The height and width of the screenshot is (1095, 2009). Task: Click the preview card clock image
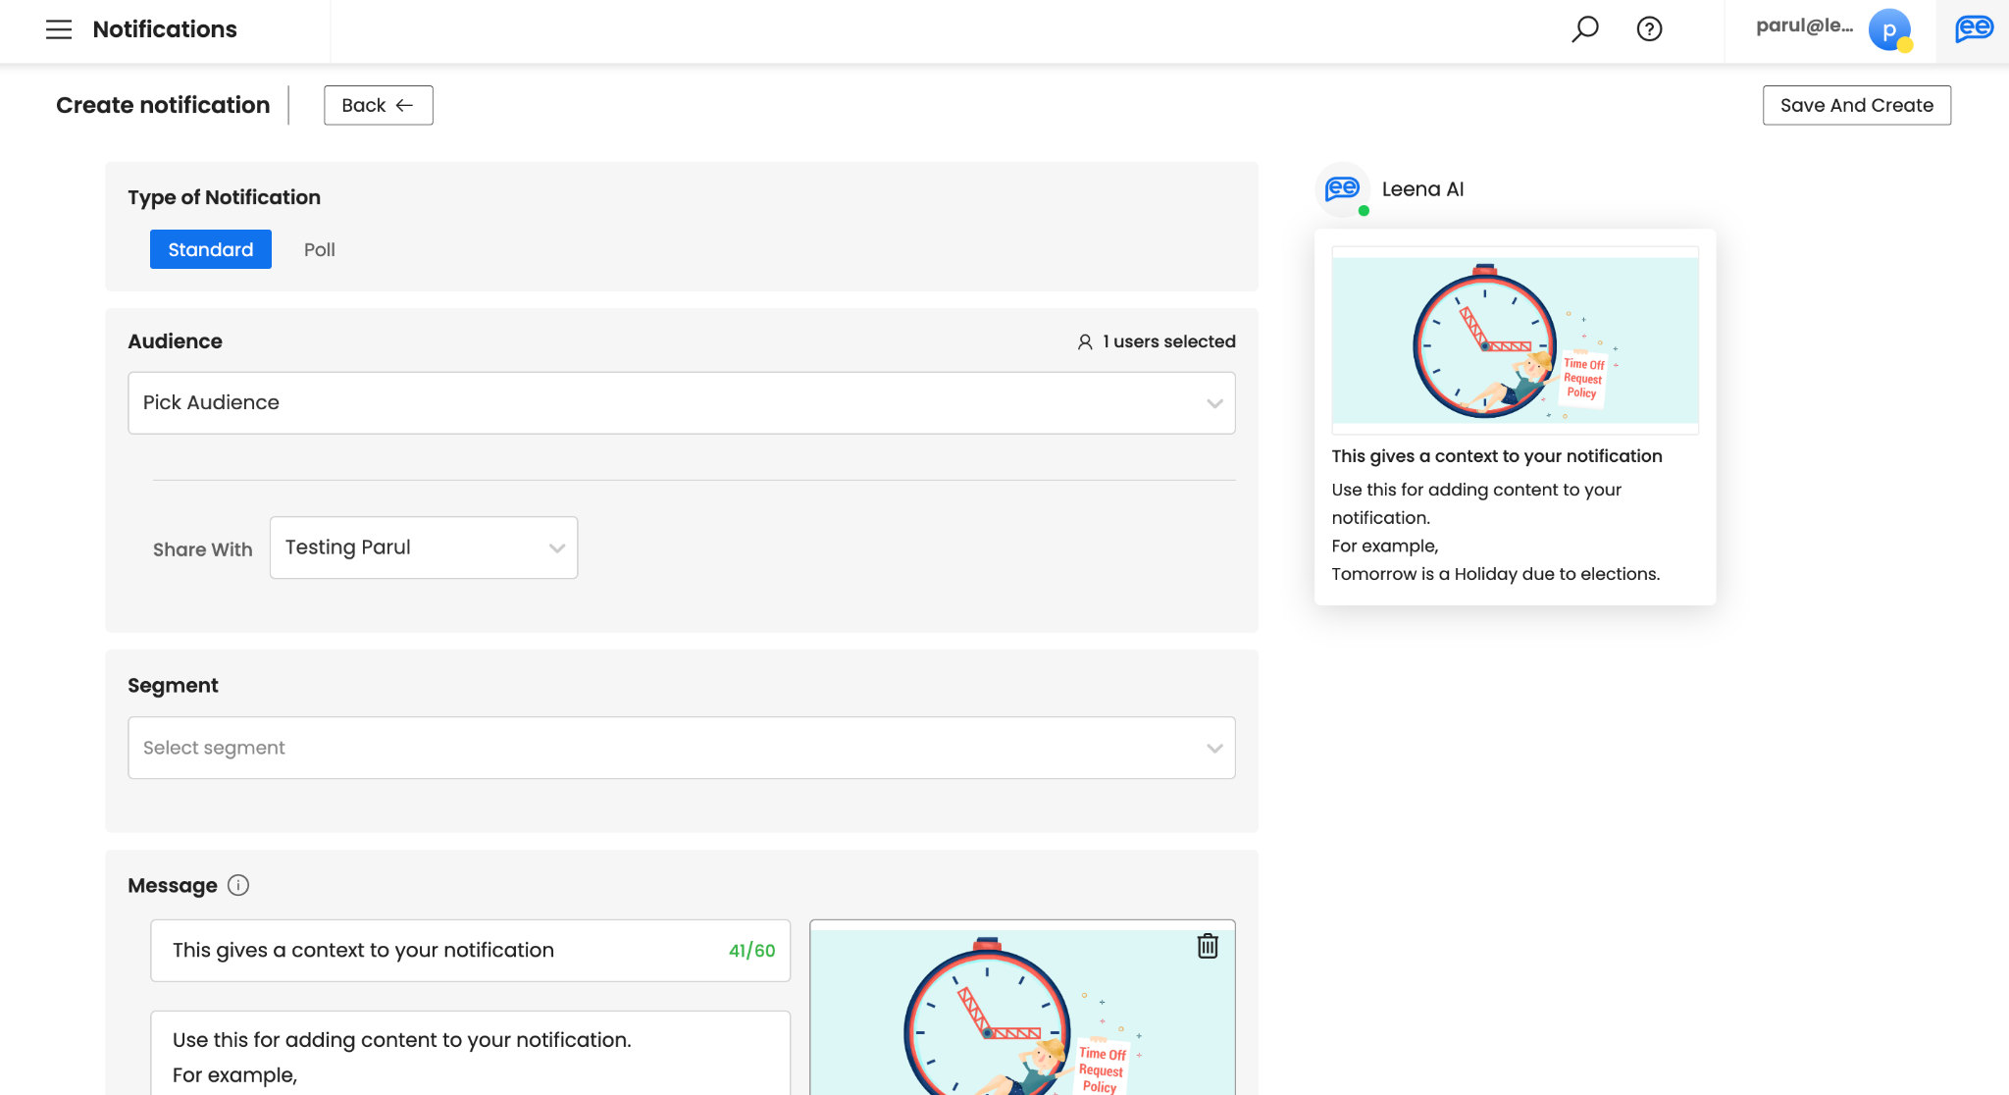(1515, 340)
